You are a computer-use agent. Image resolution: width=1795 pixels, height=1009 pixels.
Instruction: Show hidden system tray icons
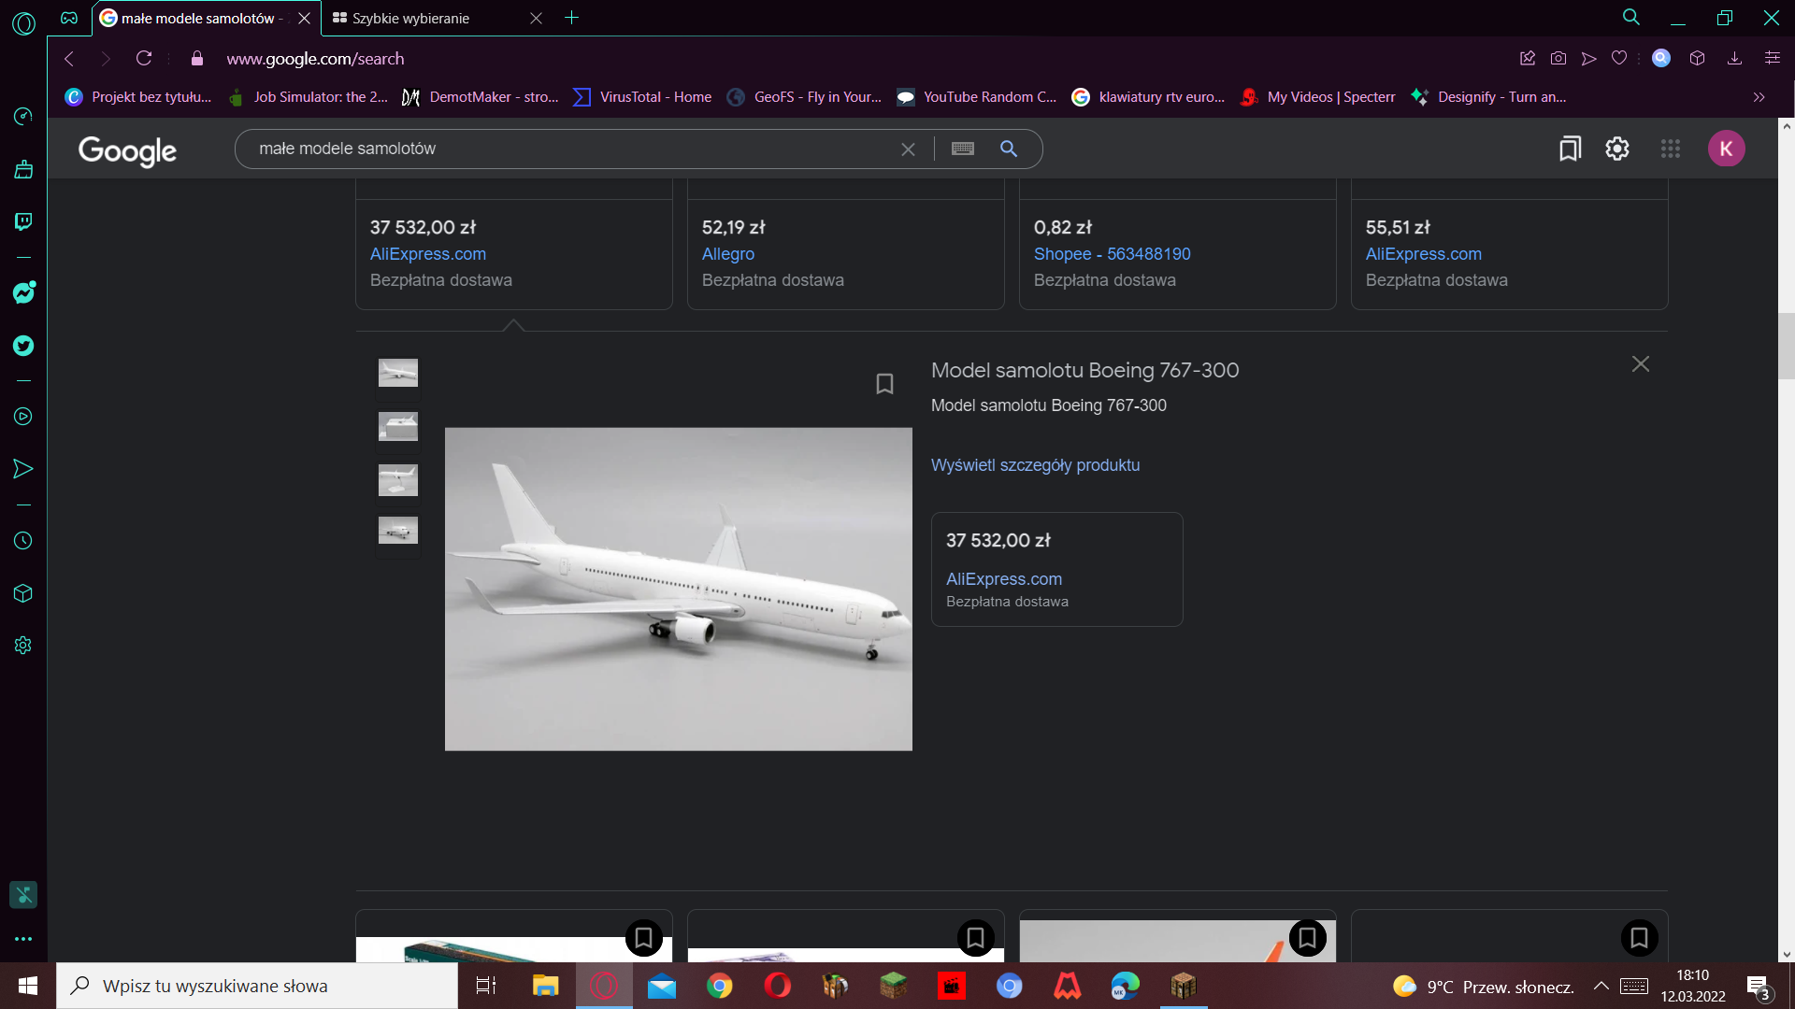(x=1601, y=986)
